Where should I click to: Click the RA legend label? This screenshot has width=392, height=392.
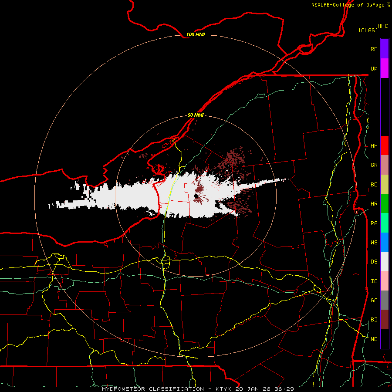[374, 223]
